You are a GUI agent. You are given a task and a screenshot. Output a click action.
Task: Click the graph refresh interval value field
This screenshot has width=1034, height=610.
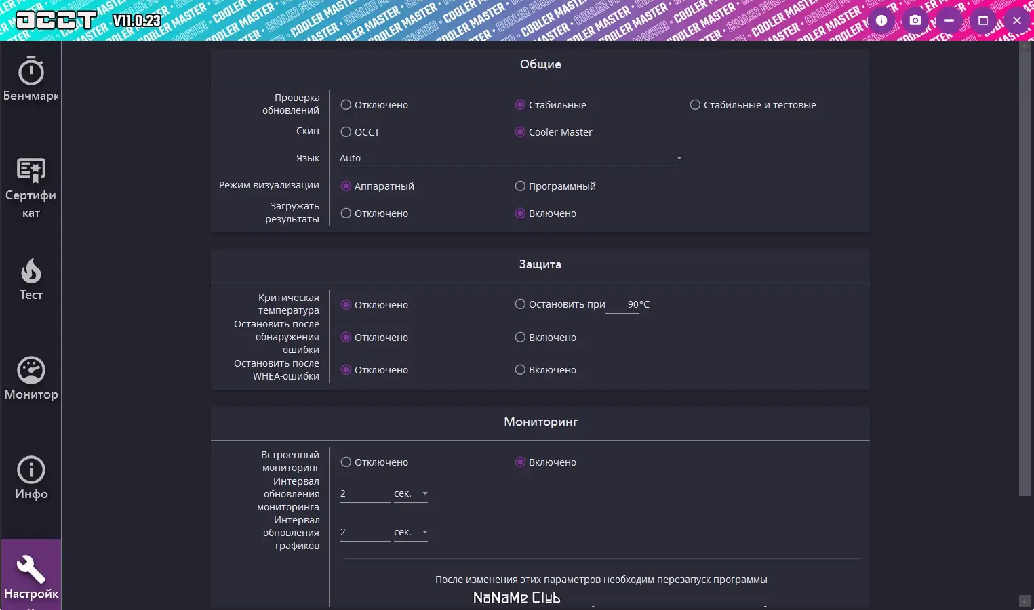pos(365,533)
